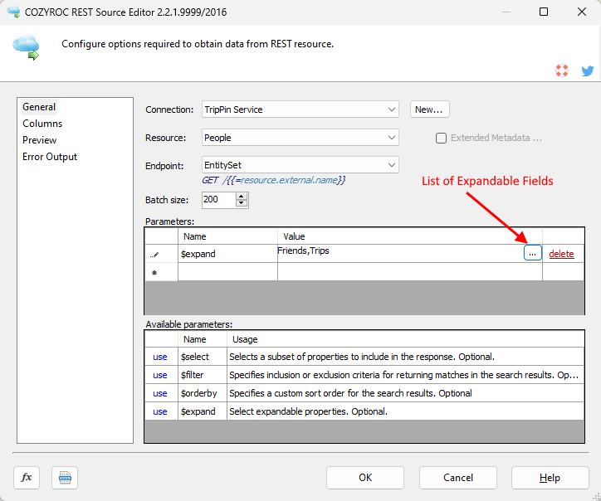Click the new-row asterisk marker in Parameters

coord(154,273)
